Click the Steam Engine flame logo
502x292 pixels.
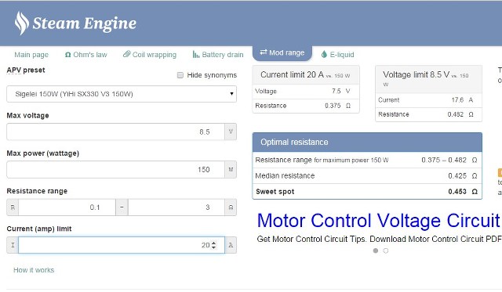[x=22, y=23]
